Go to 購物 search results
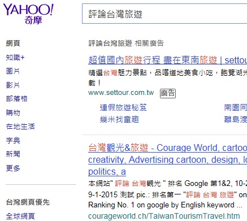The width and height of the screenshot is (247, 221). (13, 112)
